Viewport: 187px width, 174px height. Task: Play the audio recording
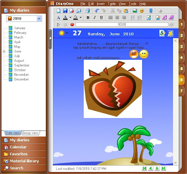tap(58, 25)
